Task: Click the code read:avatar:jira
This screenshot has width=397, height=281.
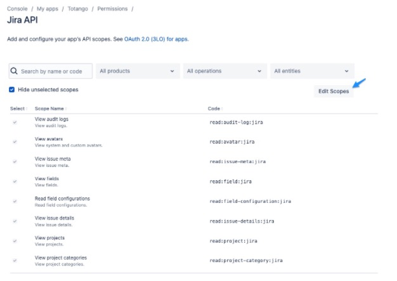Action: [x=232, y=141]
